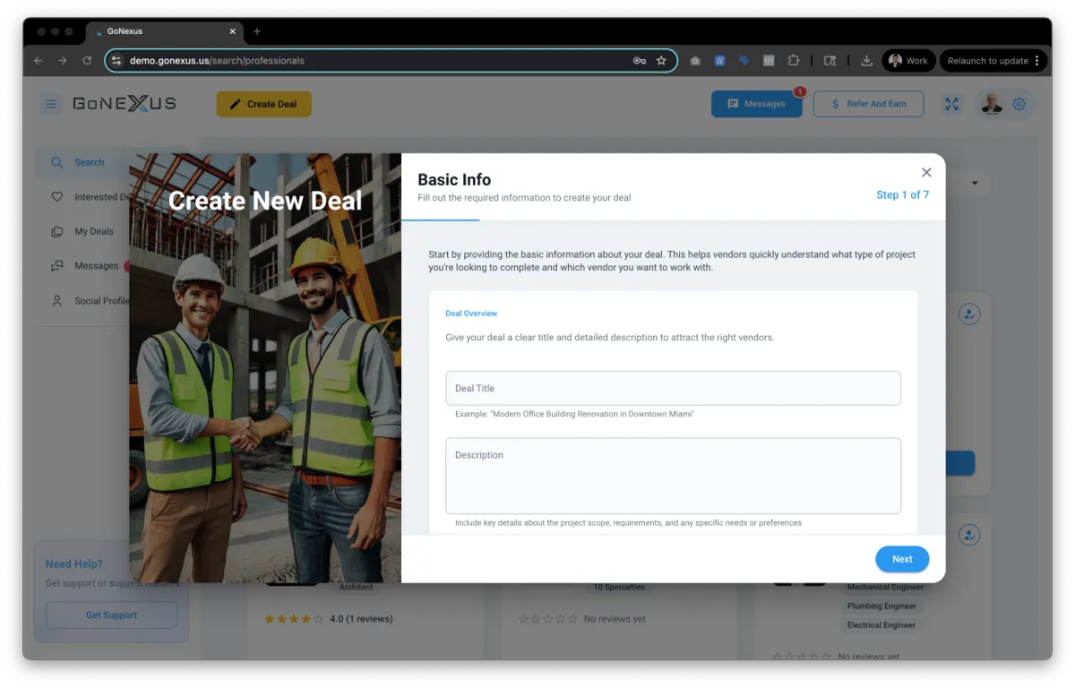Click the Create Deal button in header
The width and height of the screenshot is (1075, 688).
(x=263, y=104)
